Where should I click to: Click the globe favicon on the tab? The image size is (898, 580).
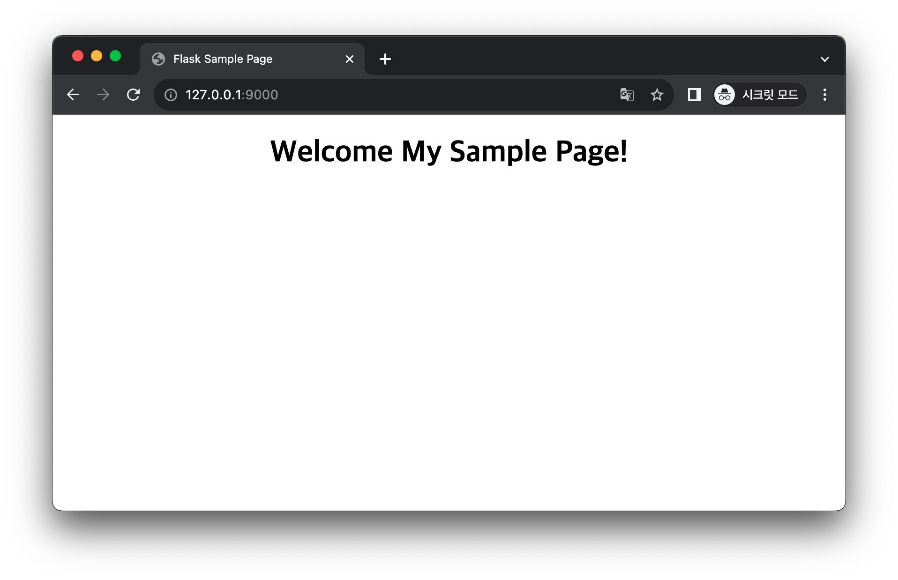[x=158, y=59]
